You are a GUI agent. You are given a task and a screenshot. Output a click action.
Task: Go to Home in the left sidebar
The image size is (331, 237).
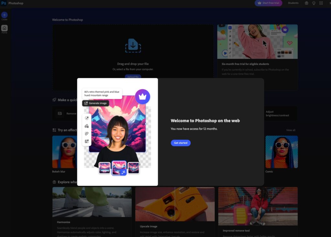point(4,28)
